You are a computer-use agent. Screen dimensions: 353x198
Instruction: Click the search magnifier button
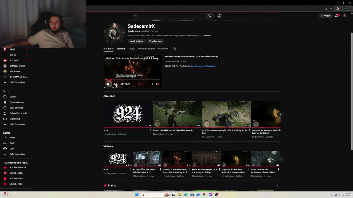pyautogui.click(x=210, y=16)
